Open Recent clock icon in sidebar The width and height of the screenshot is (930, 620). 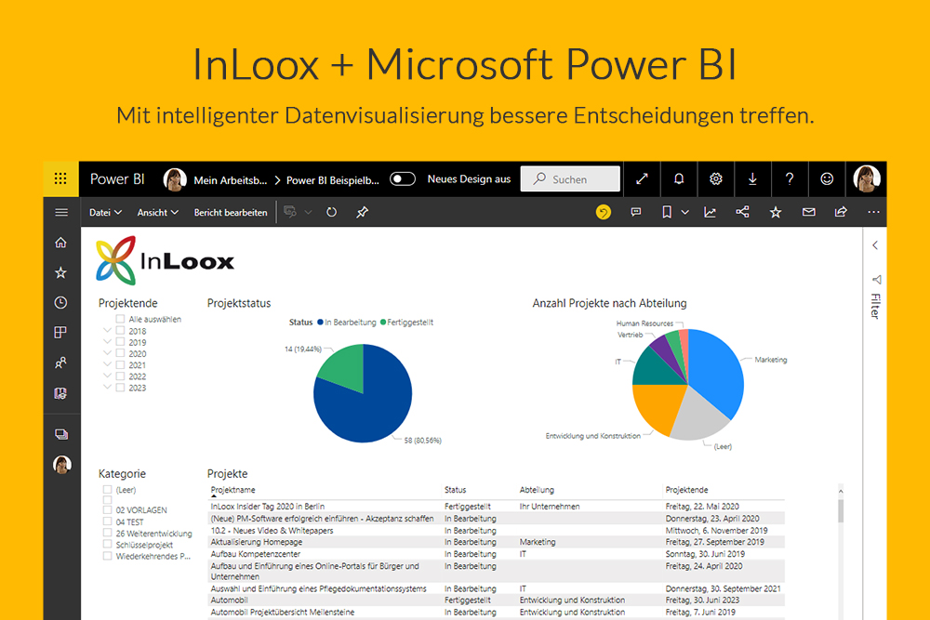(60, 302)
